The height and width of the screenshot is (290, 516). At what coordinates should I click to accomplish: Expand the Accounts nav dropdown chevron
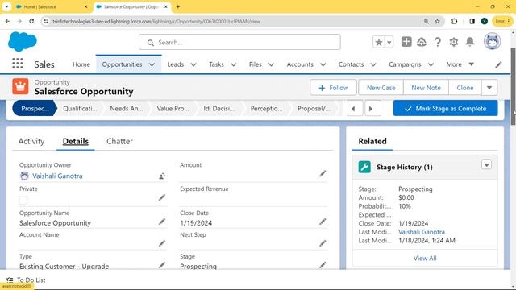click(322, 64)
